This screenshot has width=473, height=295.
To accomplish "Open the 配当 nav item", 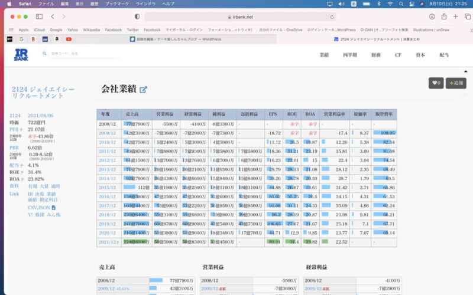I will pos(444,55).
